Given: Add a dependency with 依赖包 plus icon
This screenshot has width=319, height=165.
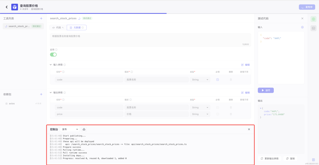Looking at the screenshot, I should point(41,94).
